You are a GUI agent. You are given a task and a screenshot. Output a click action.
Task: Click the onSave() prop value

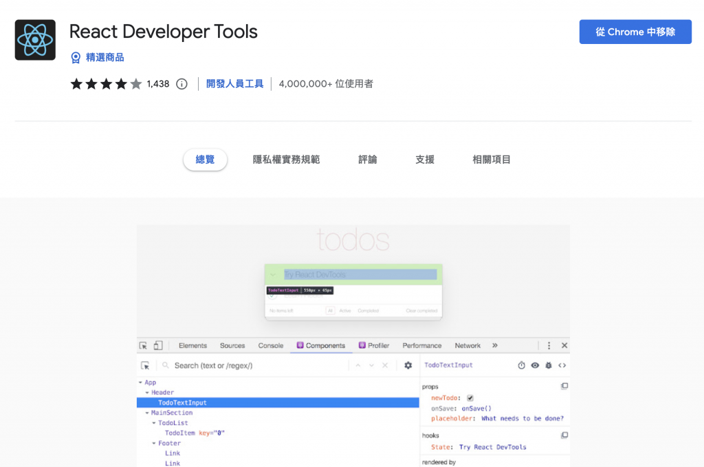(476, 409)
